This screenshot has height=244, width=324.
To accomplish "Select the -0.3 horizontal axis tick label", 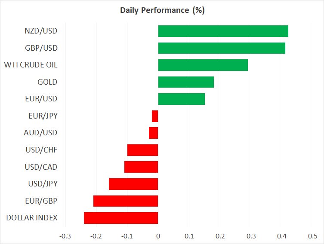I will [x=65, y=236].
